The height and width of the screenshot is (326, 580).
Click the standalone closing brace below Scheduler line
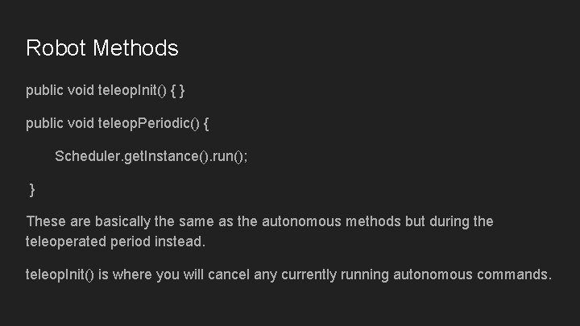pyautogui.click(x=32, y=189)
